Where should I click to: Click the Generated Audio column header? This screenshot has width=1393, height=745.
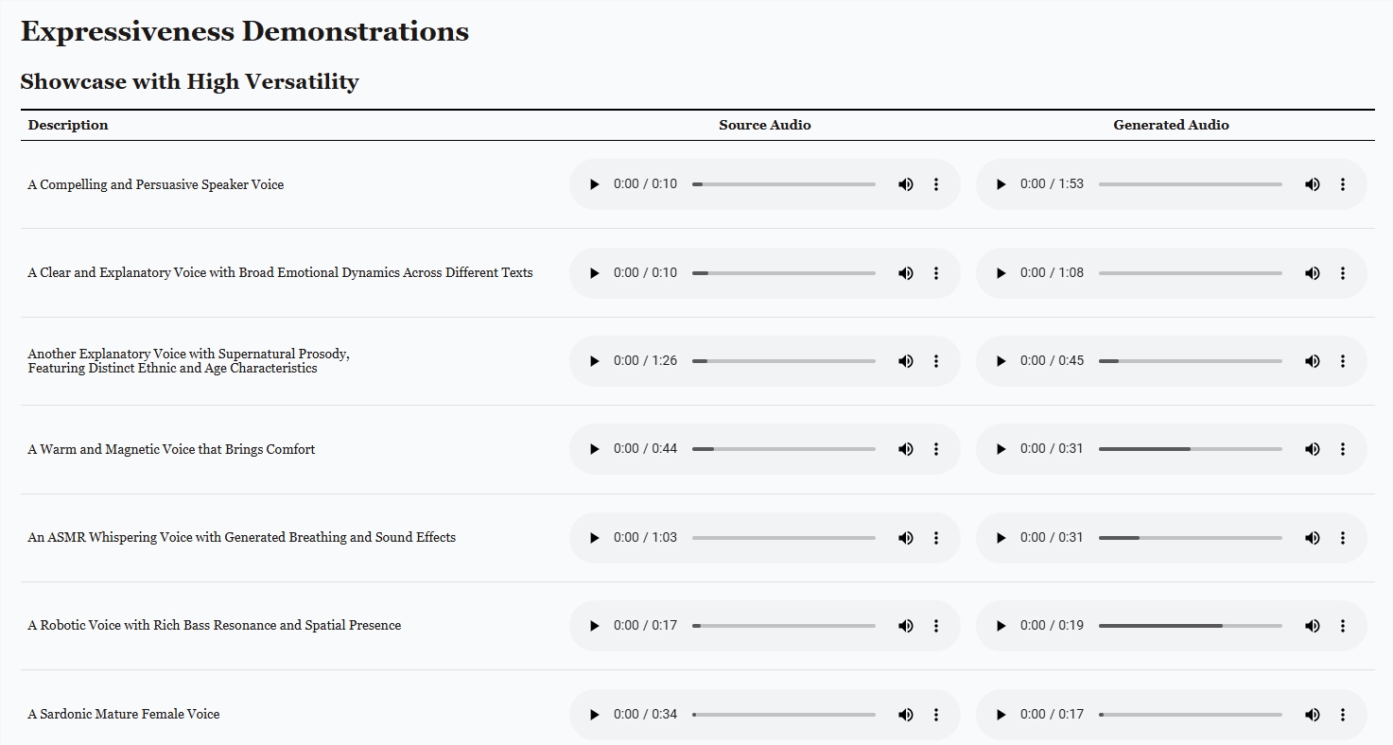(x=1171, y=125)
